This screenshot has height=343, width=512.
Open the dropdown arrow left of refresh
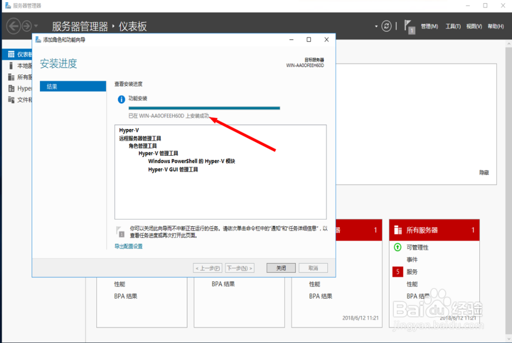point(376,26)
